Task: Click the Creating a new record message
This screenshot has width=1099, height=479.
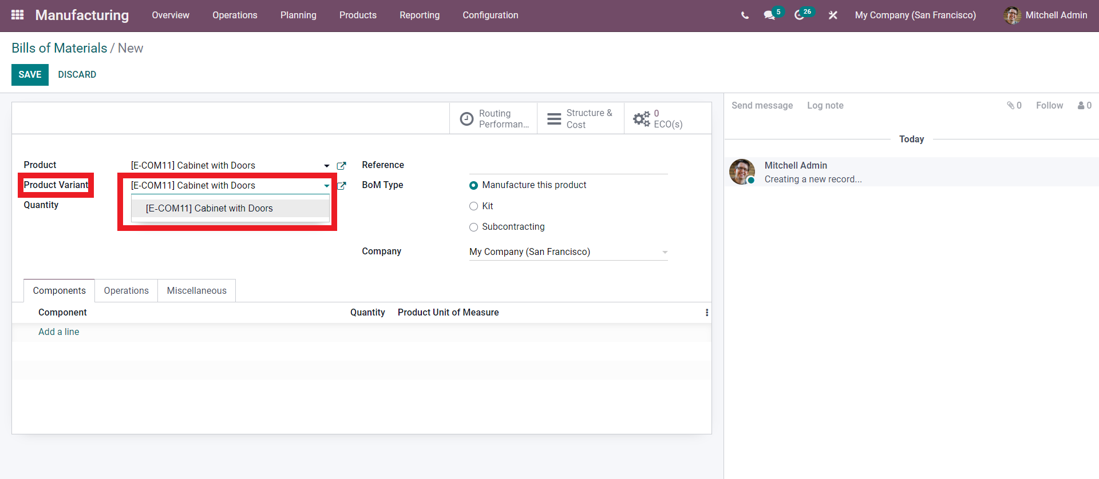Action: pos(813,179)
